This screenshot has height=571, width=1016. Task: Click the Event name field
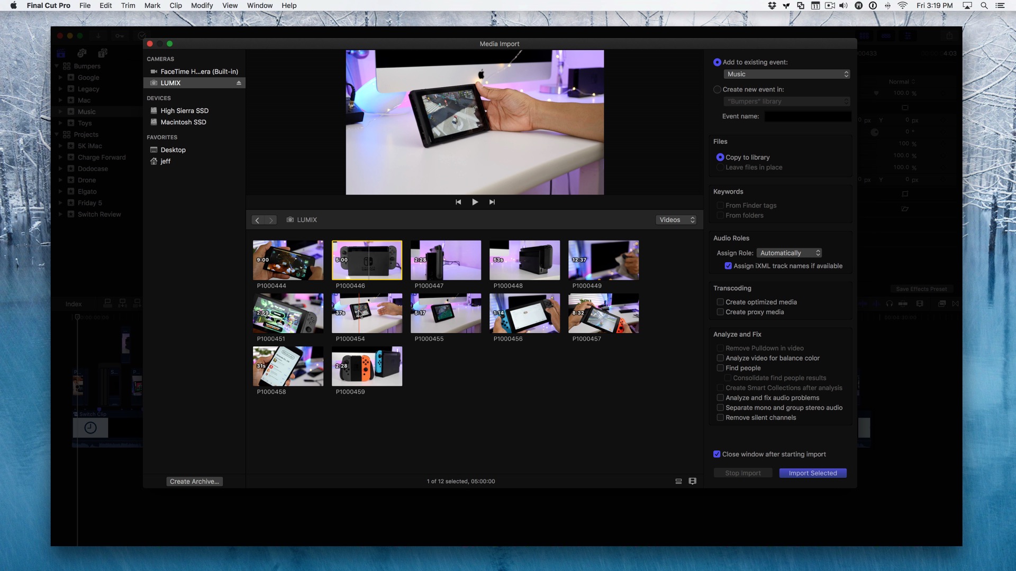[x=808, y=116]
